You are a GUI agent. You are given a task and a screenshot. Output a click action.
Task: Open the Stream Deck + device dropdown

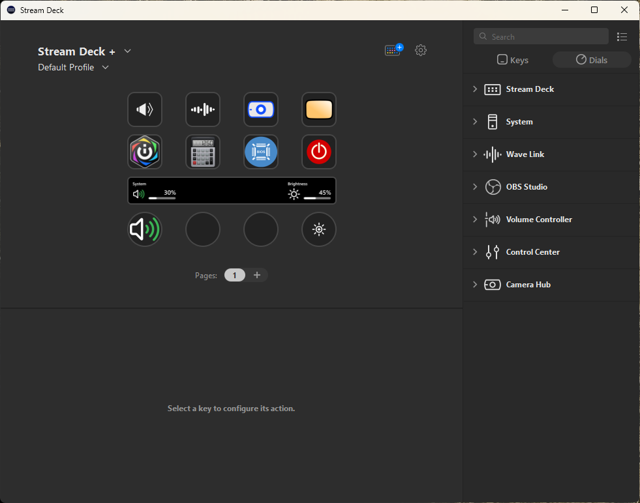point(127,51)
